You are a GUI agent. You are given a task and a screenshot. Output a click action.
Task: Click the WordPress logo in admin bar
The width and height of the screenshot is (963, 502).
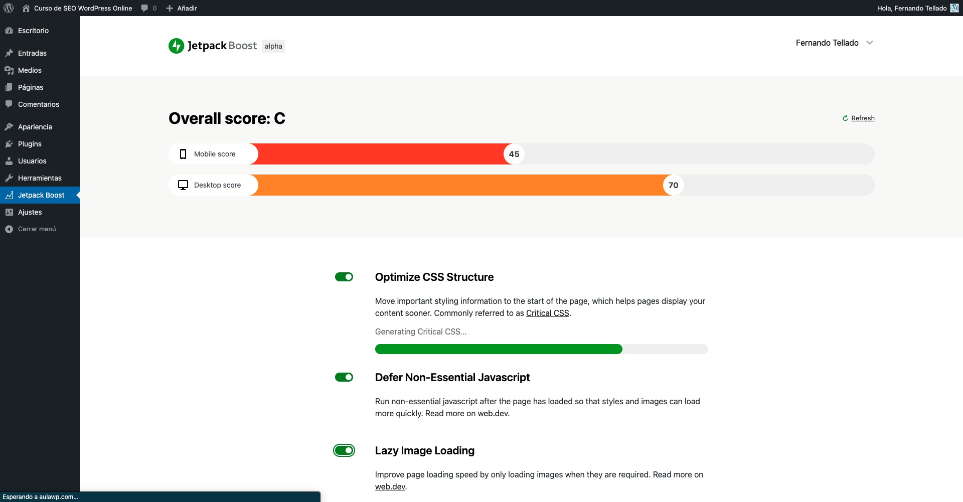(9, 8)
